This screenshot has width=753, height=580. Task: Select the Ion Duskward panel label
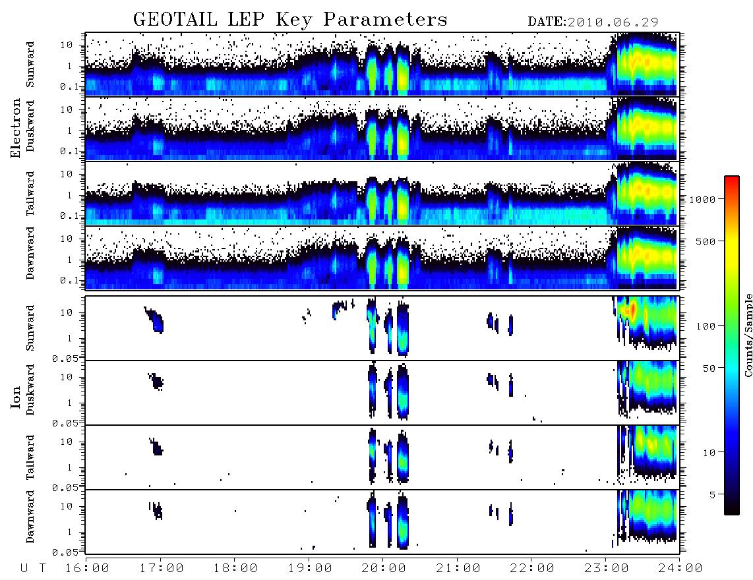30,390
